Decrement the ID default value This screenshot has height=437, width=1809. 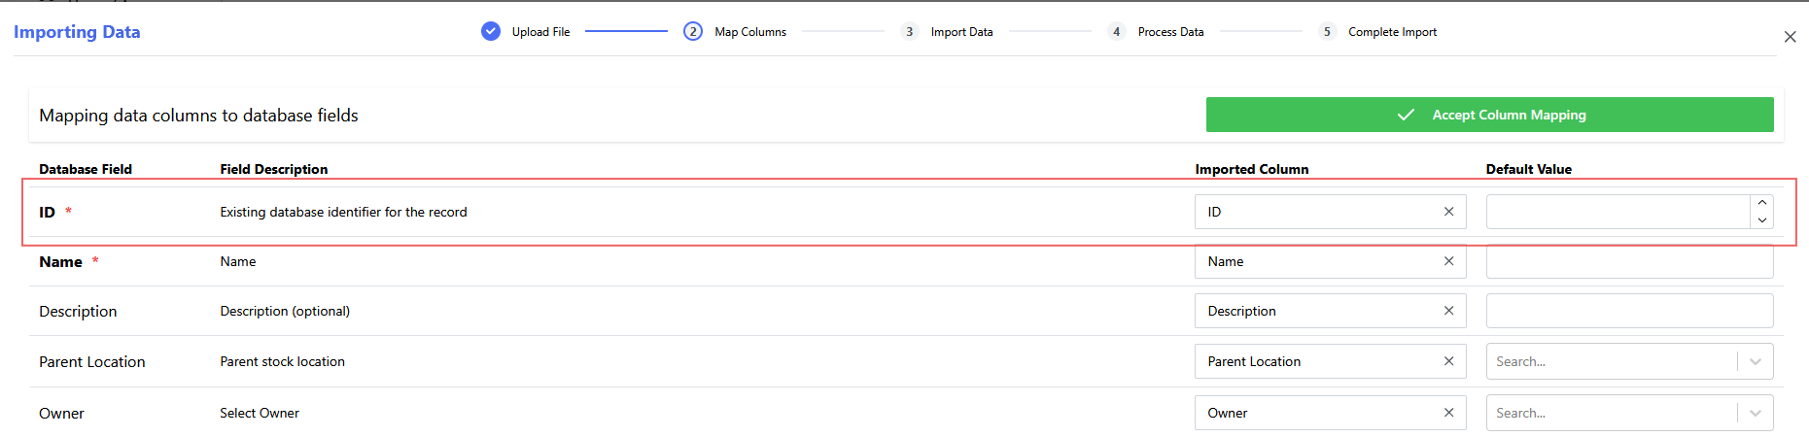coord(1761,220)
